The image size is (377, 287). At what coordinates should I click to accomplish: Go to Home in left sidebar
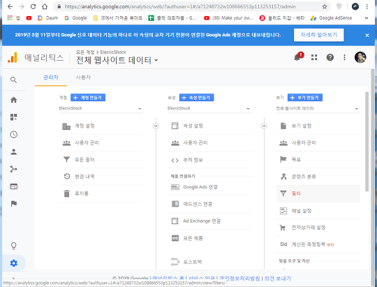point(14,100)
